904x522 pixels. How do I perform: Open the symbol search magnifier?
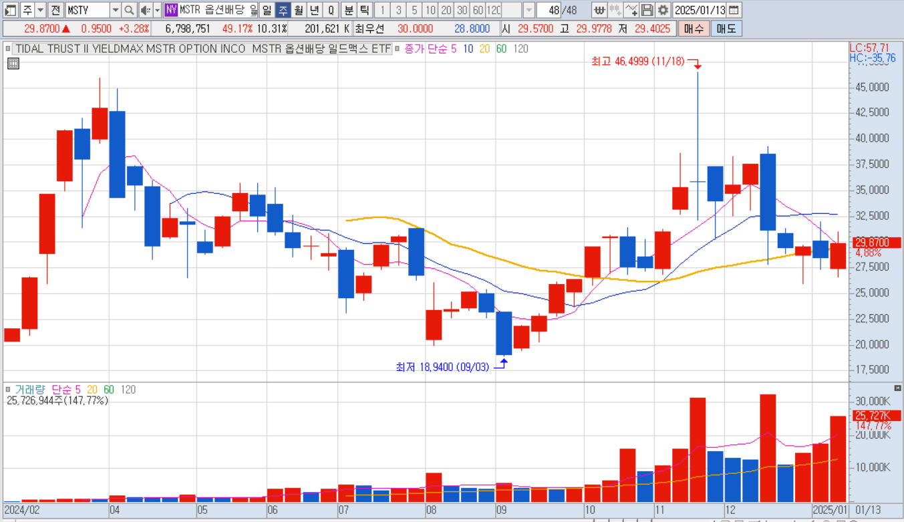pos(129,10)
